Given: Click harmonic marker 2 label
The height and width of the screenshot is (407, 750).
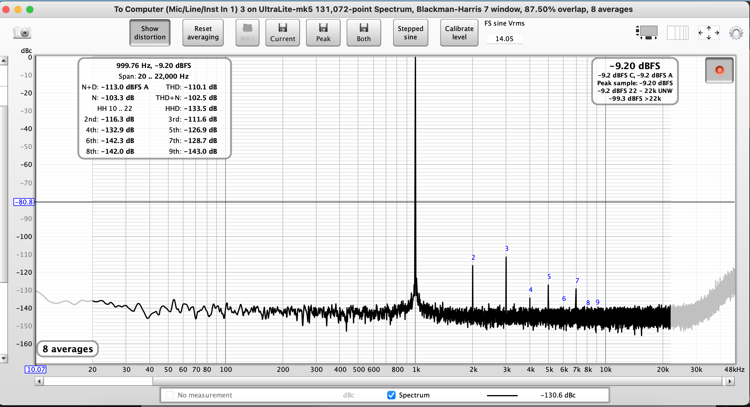Looking at the screenshot, I should coord(473,257).
